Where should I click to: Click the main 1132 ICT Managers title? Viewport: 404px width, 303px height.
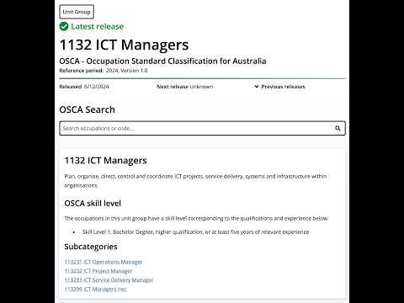[124, 45]
